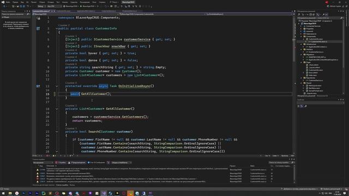Click the Windows Start button on the taskbar
349x196 pixels.
(3, 193)
